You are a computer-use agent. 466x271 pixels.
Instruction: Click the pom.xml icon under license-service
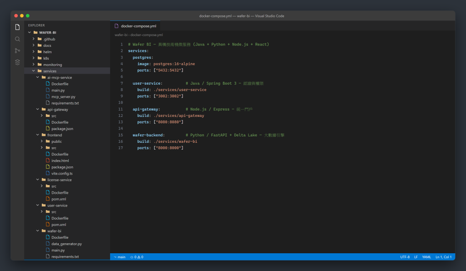pyautogui.click(x=47, y=199)
